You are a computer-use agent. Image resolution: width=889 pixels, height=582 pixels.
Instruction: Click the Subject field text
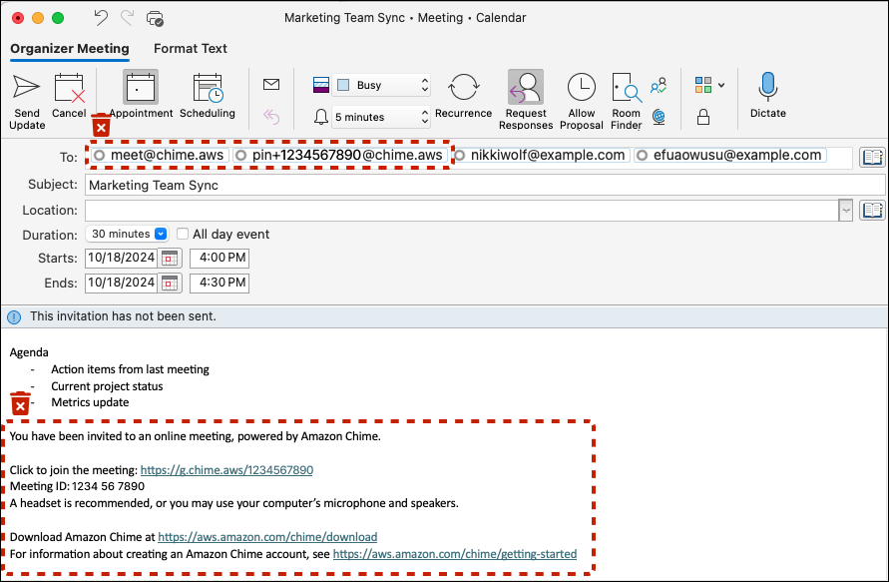[153, 185]
